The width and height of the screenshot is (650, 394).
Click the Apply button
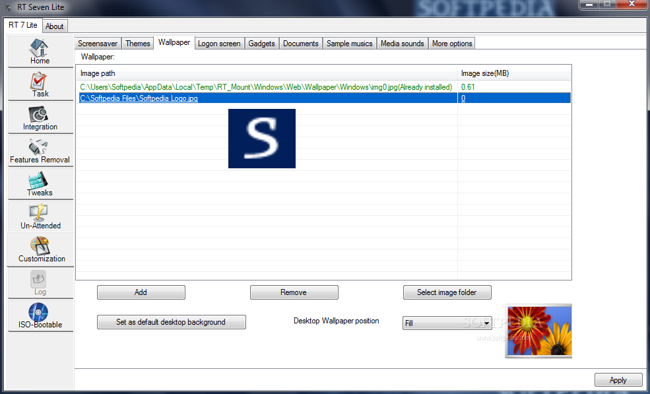pos(618,380)
